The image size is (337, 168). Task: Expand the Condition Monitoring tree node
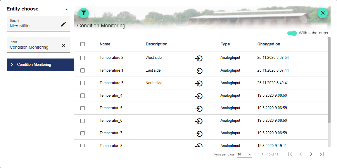[12, 65]
